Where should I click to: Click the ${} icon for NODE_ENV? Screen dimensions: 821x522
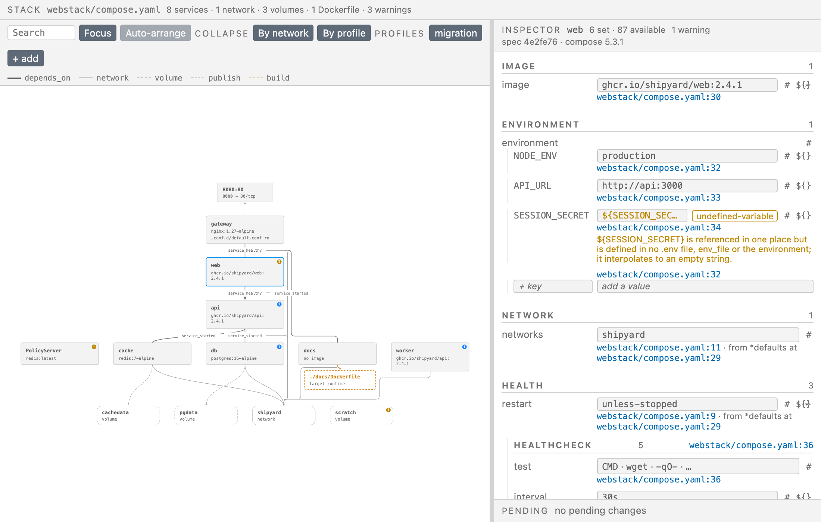803,156
